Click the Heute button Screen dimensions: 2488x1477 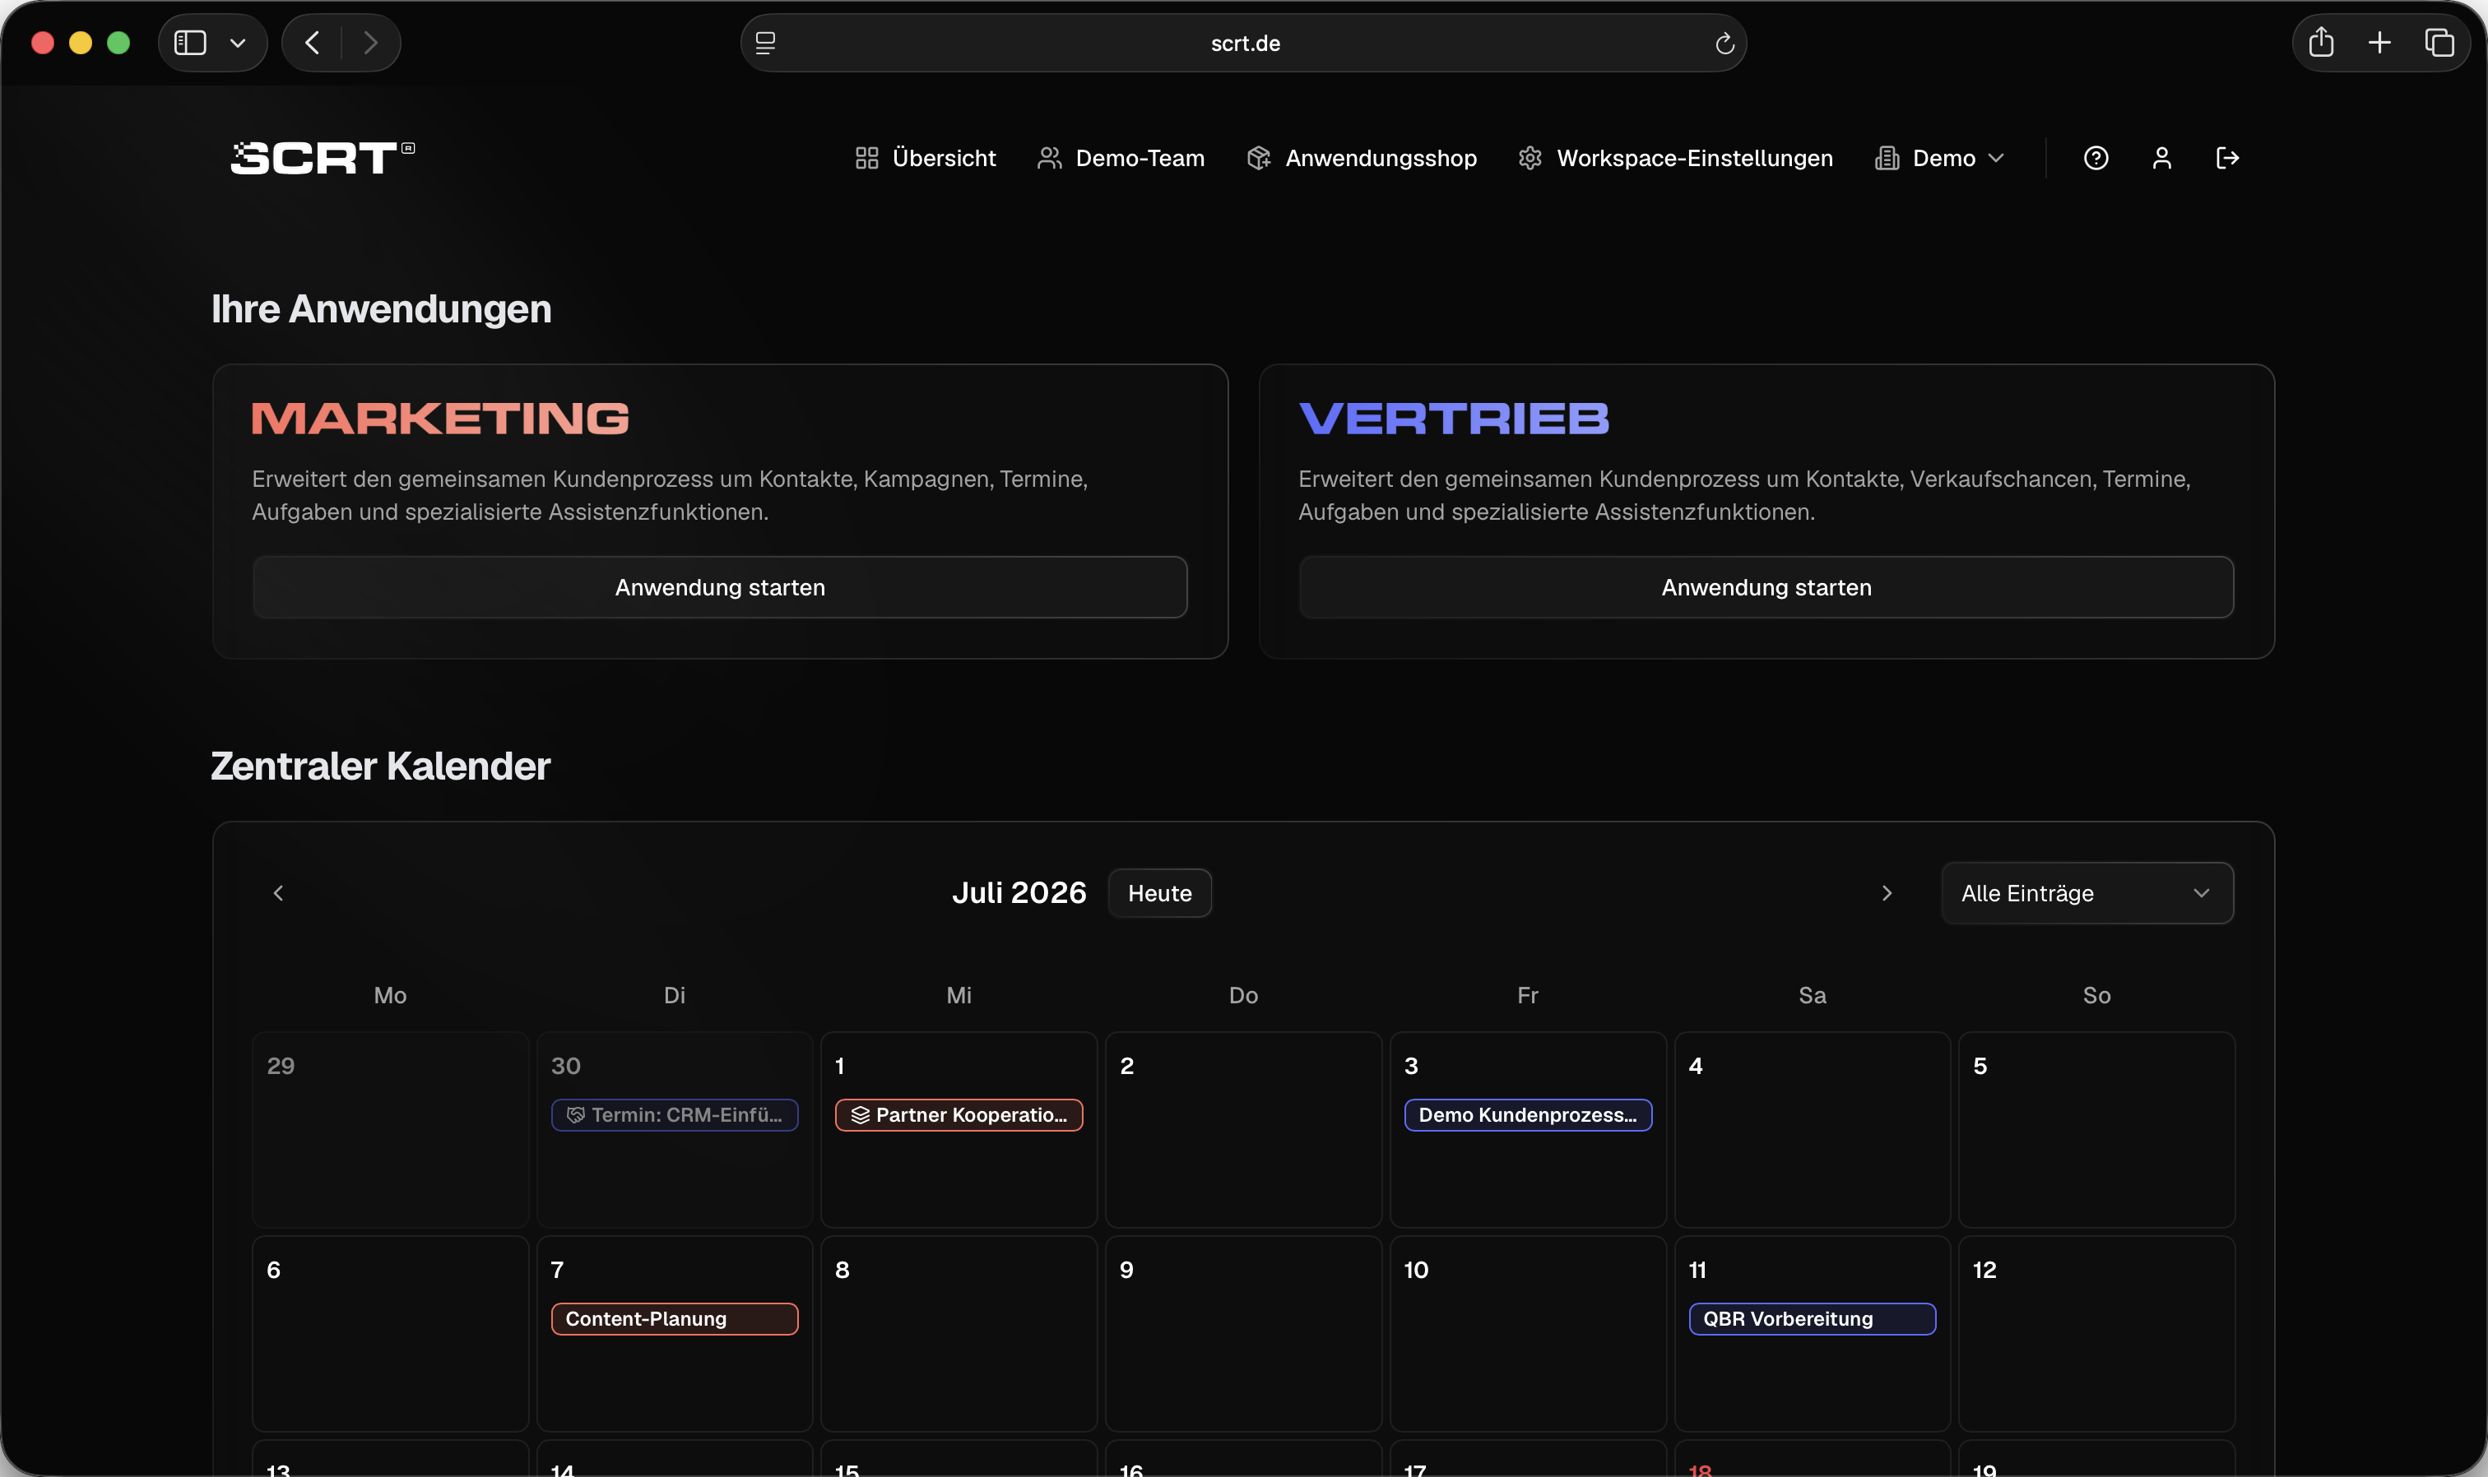(x=1159, y=893)
